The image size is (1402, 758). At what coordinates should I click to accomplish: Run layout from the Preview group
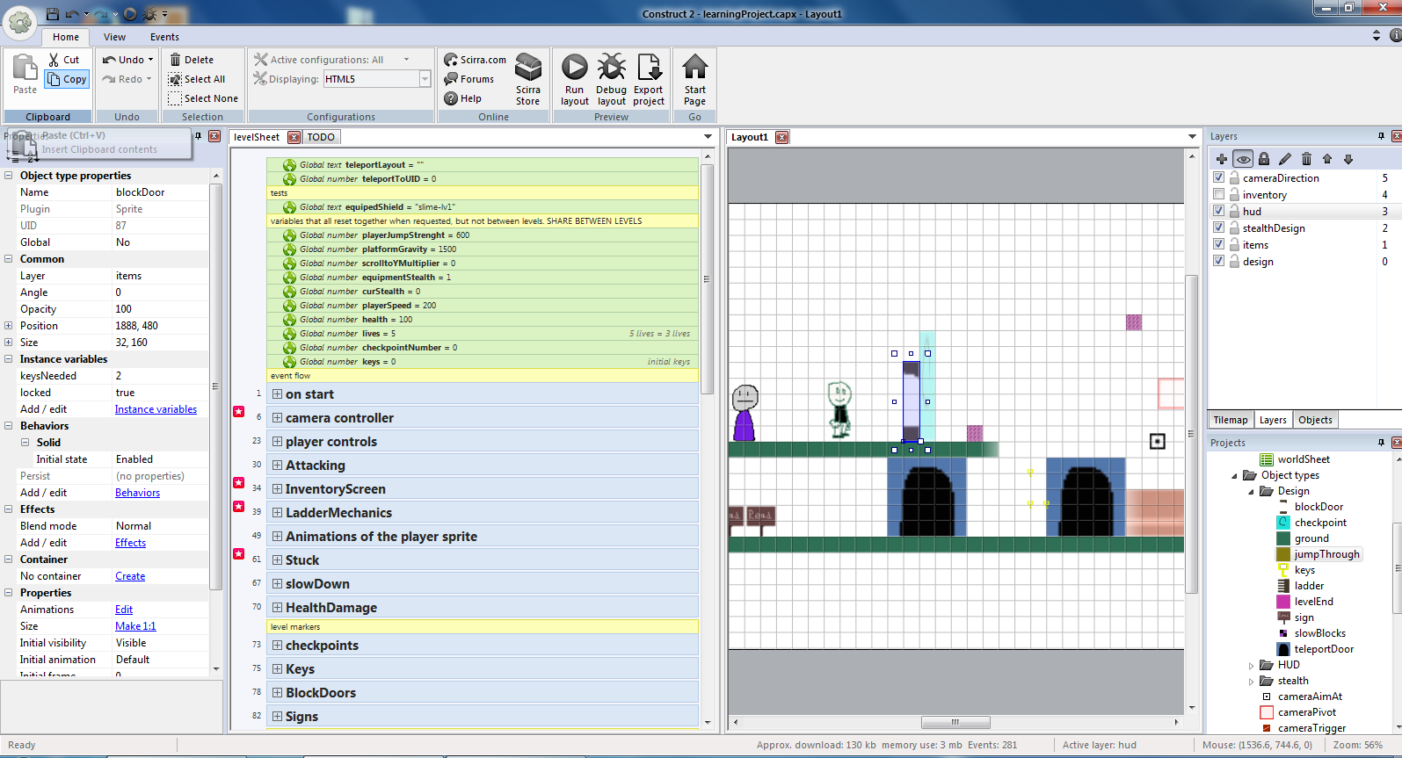[x=575, y=79]
